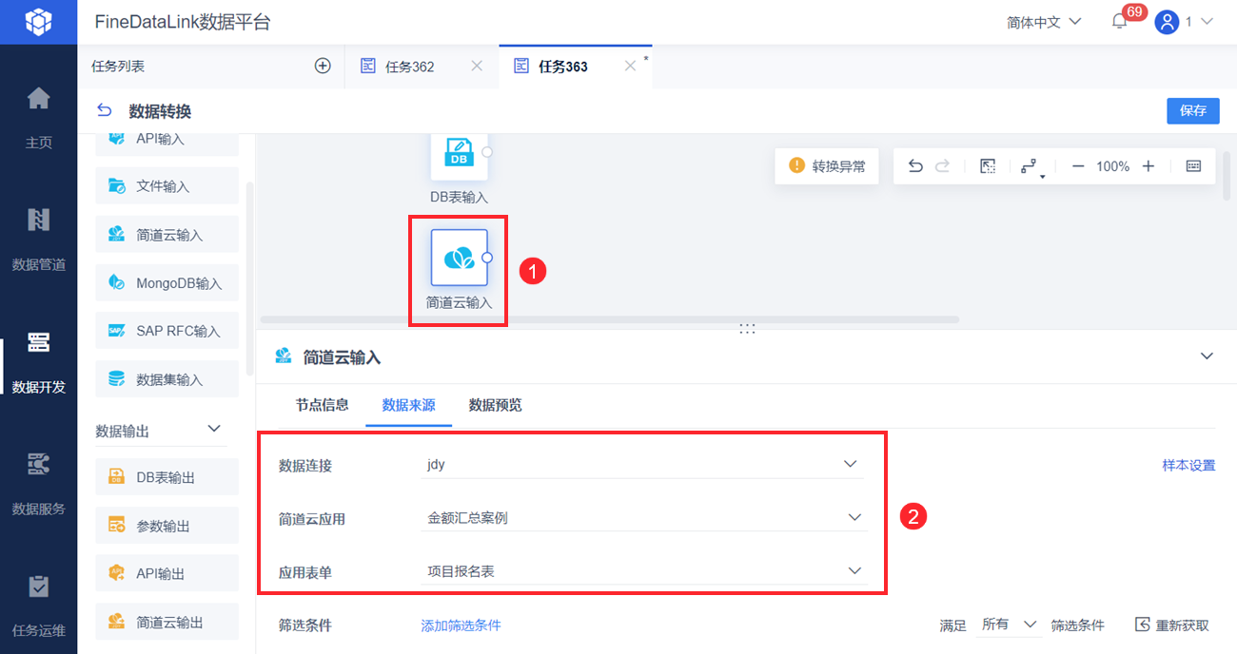Close the 任务362 tab

[477, 66]
